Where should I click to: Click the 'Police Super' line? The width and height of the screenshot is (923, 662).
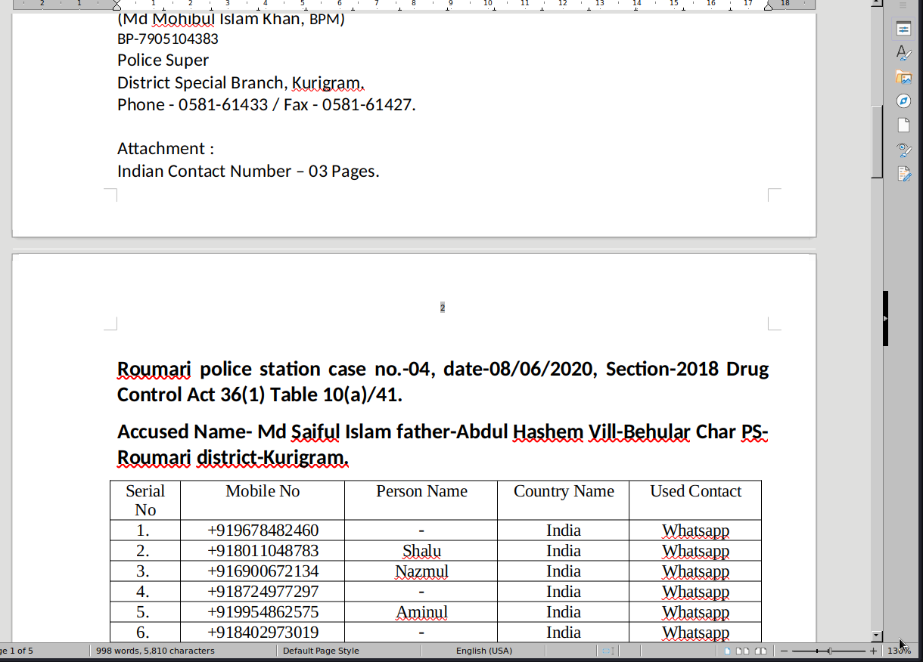pos(163,60)
